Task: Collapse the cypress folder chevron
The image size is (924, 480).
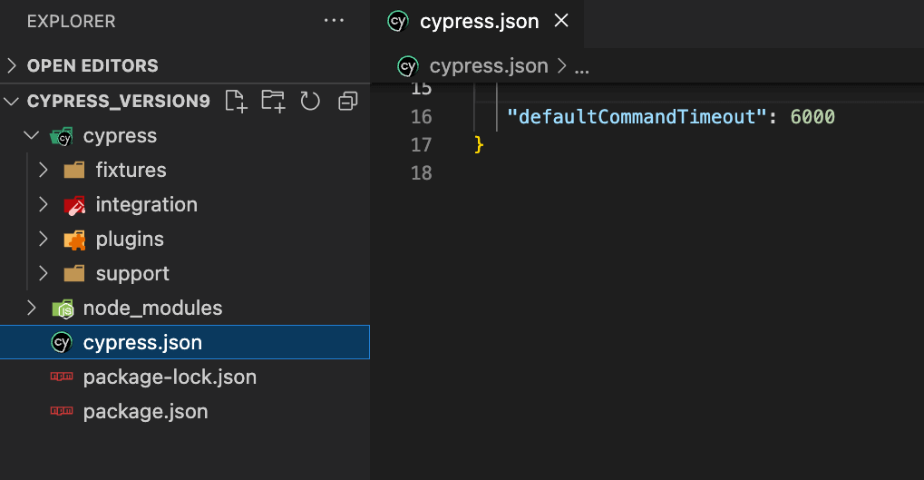Action: 31,135
